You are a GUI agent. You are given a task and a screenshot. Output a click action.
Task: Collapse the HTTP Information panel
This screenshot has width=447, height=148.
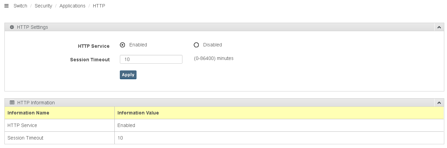(x=439, y=103)
